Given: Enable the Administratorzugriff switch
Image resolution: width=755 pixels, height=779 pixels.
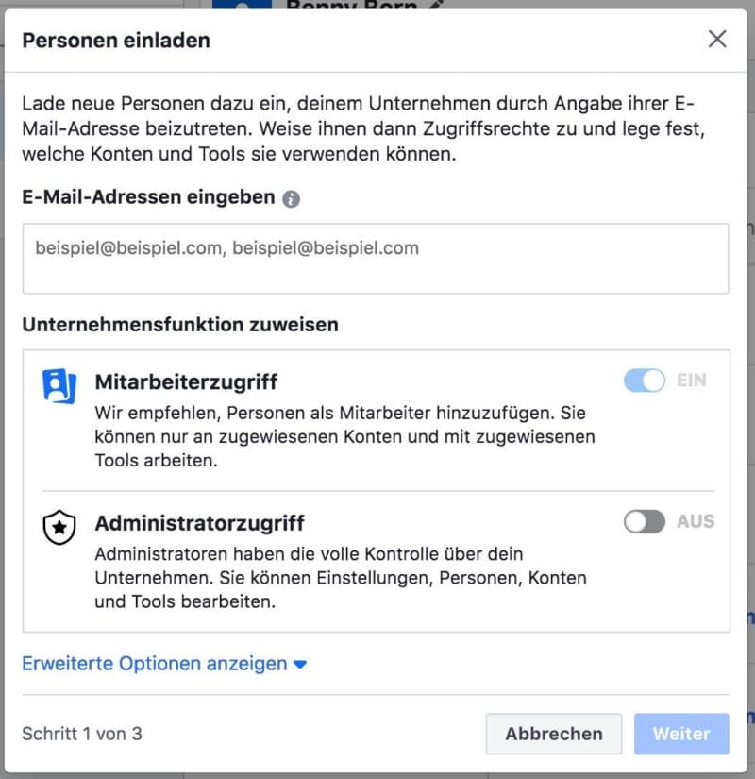Looking at the screenshot, I should [x=645, y=521].
